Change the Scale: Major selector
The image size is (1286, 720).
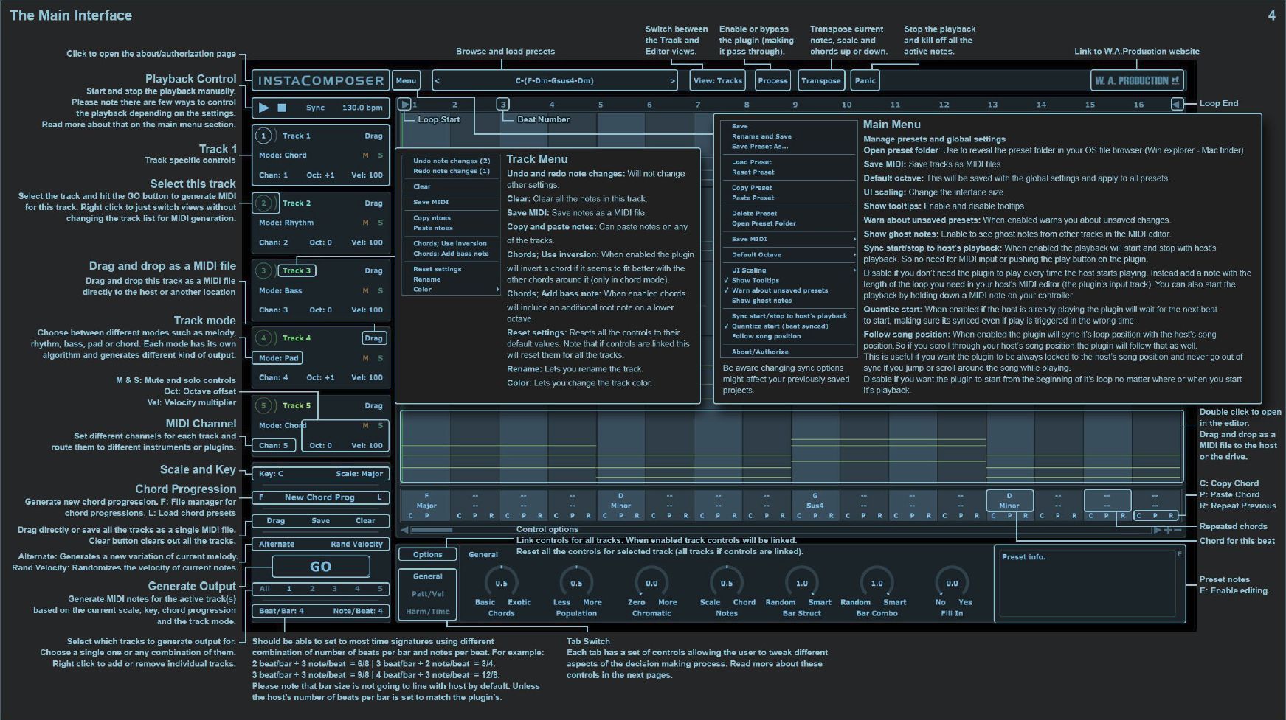359,474
